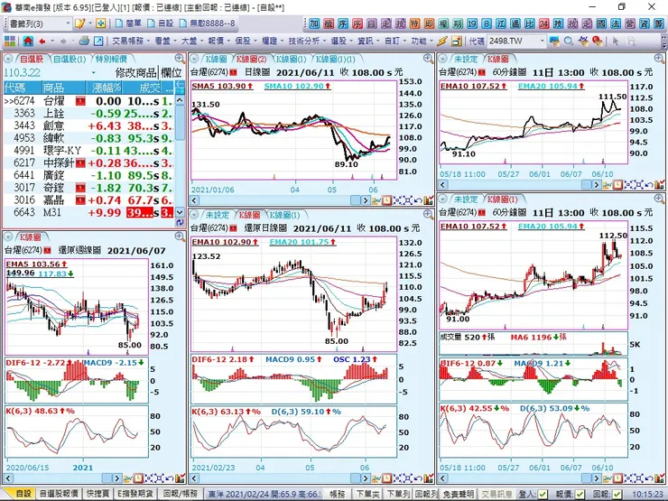Viewport: 668px width, 501px height.
Task: Click the 回報/帳務 bottom tab
Action: [181, 494]
